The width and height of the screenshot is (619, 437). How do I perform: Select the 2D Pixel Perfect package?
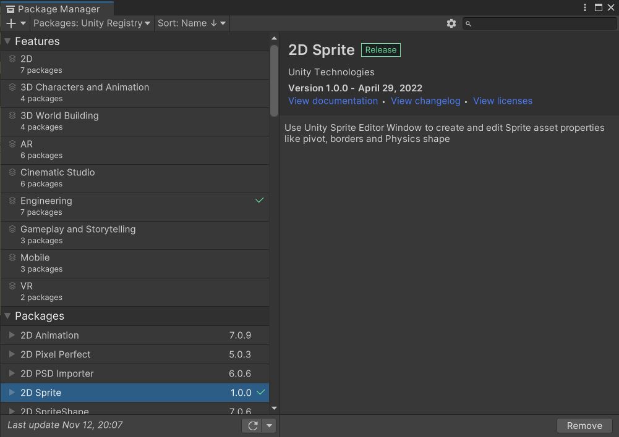[x=135, y=354]
